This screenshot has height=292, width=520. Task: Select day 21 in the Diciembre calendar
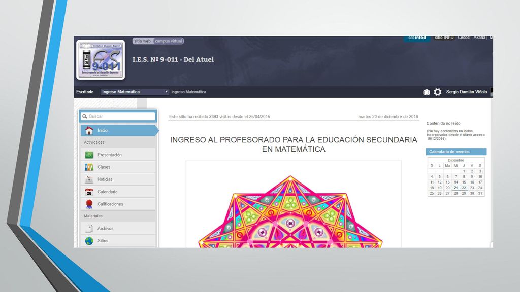pyautogui.click(x=456, y=188)
